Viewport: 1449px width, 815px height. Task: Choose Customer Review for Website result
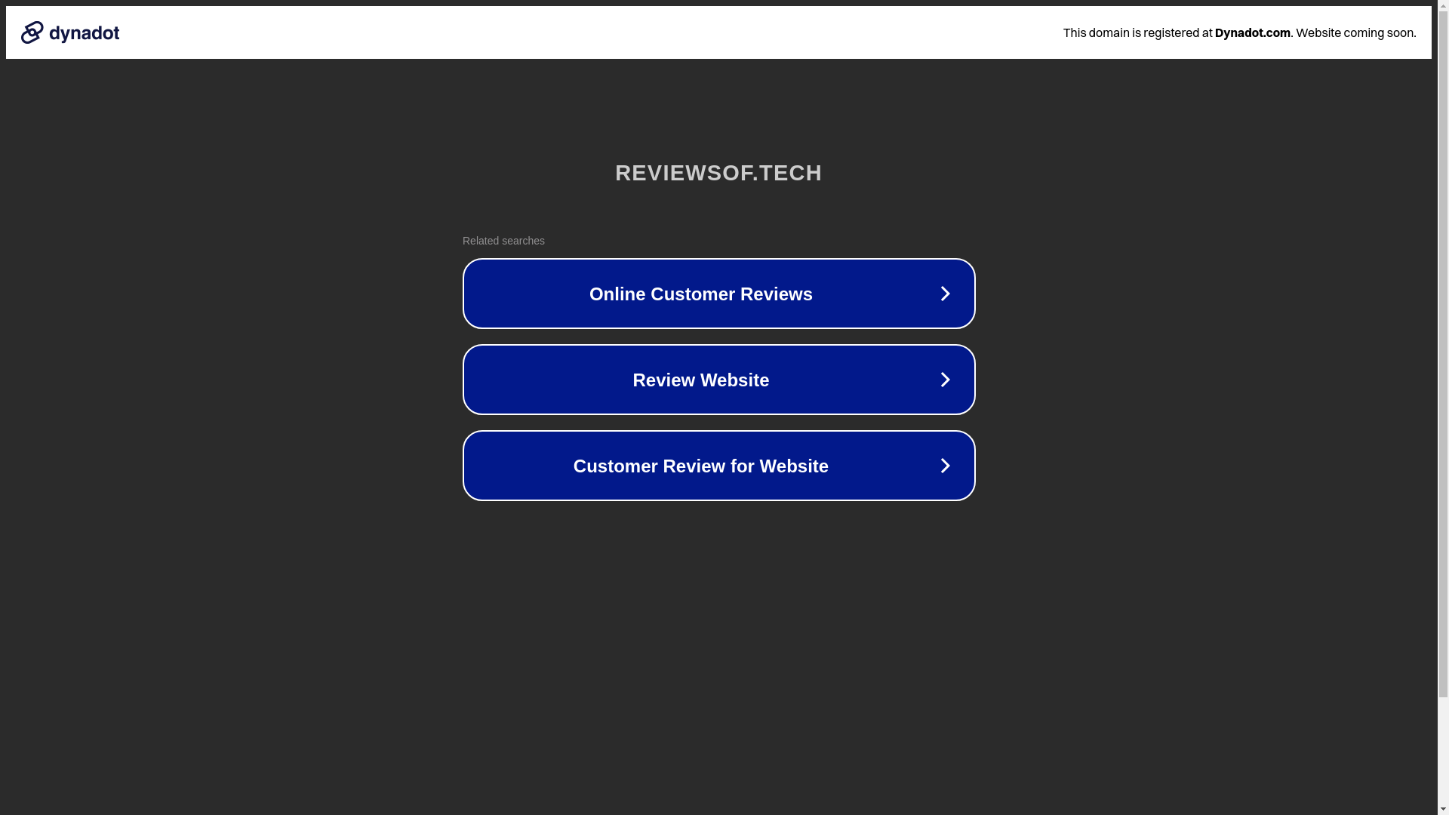coord(700,466)
